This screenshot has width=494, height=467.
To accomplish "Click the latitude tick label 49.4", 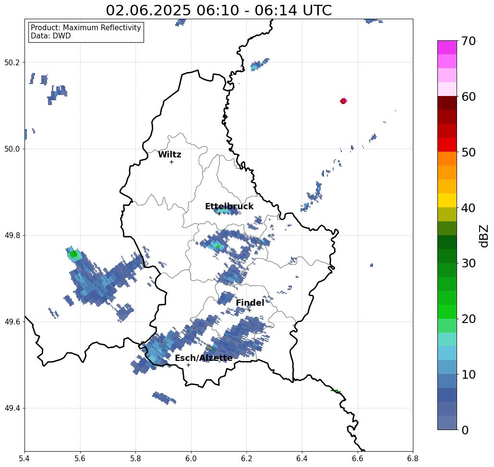I will (x=12, y=408).
